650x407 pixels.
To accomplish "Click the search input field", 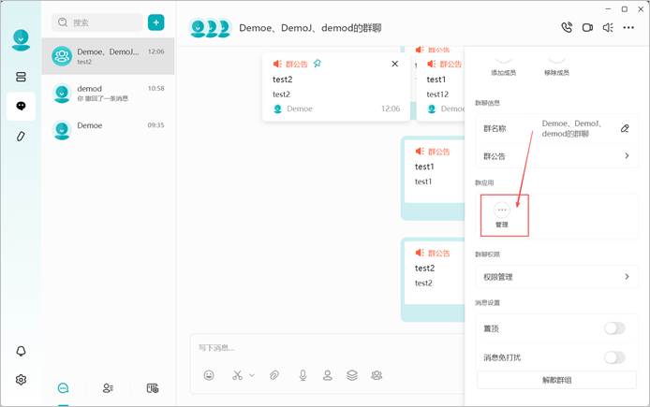I will (97, 22).
